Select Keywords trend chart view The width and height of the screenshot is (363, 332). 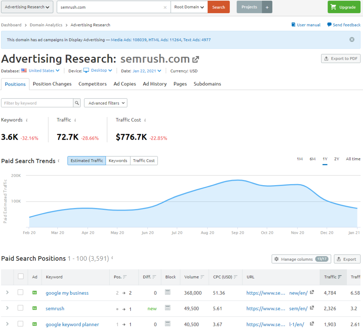coord(118,161)
